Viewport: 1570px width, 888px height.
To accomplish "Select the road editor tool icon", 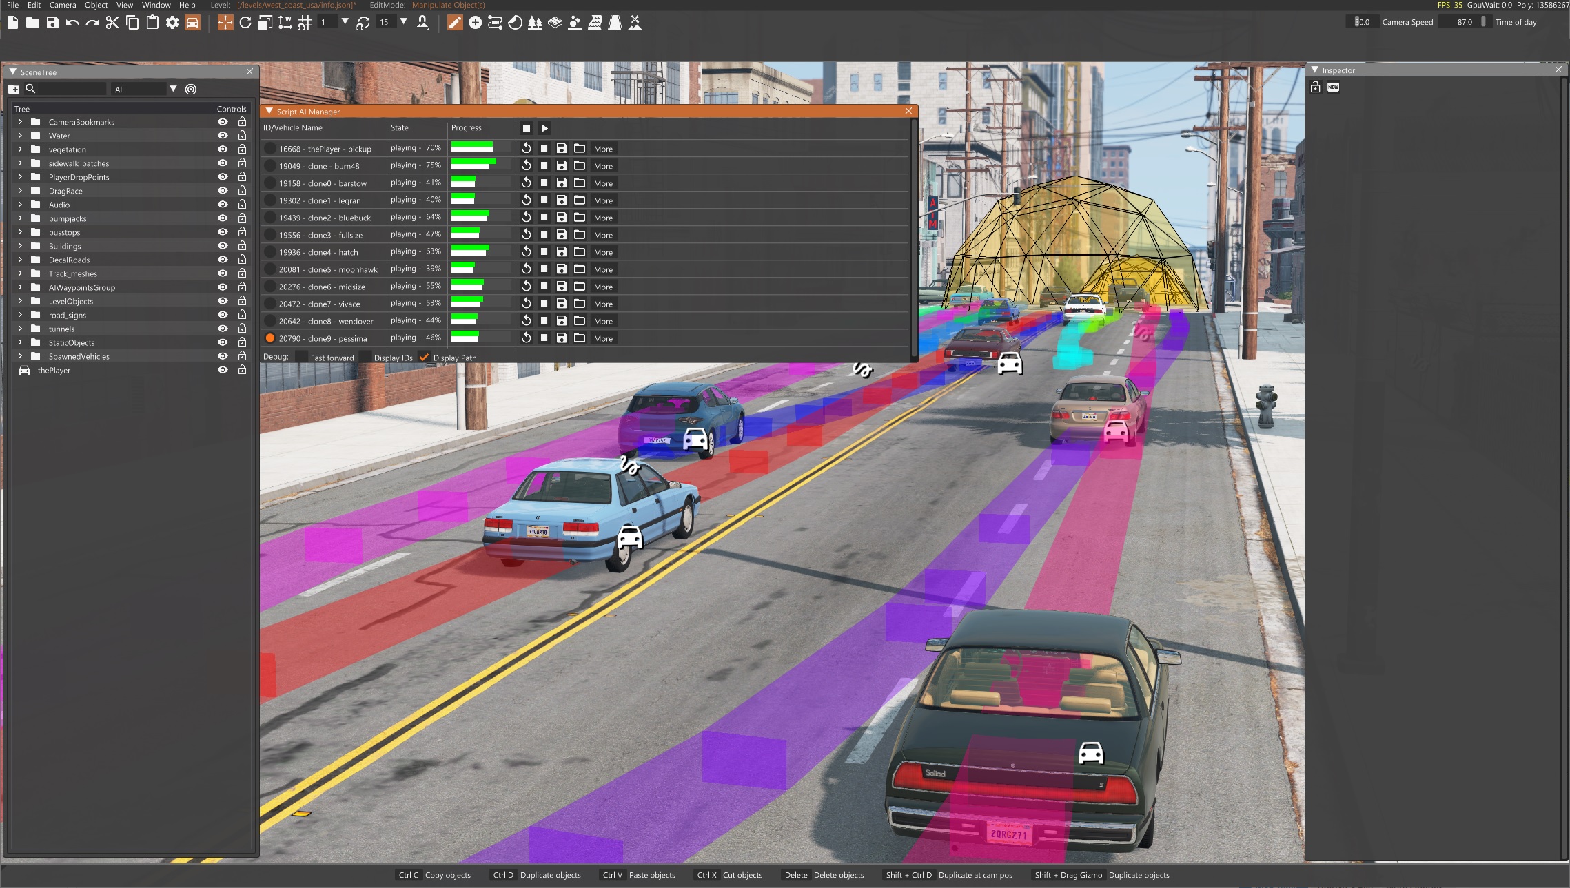I will point(615,23).
